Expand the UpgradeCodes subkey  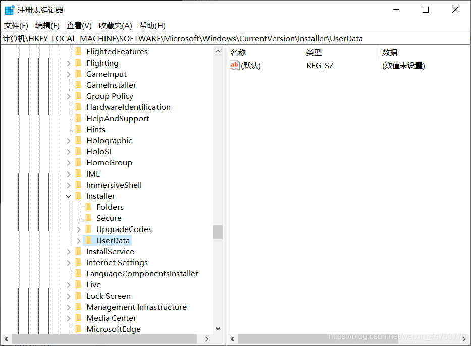coord(79,229)
